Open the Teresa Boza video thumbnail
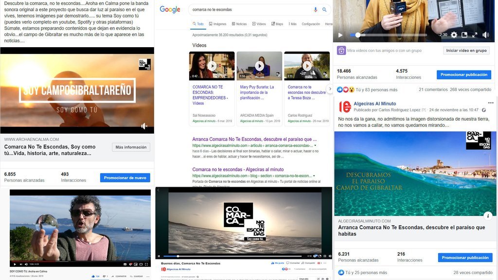The height and width of the screenshot is (280, 498). pos(307,66)
